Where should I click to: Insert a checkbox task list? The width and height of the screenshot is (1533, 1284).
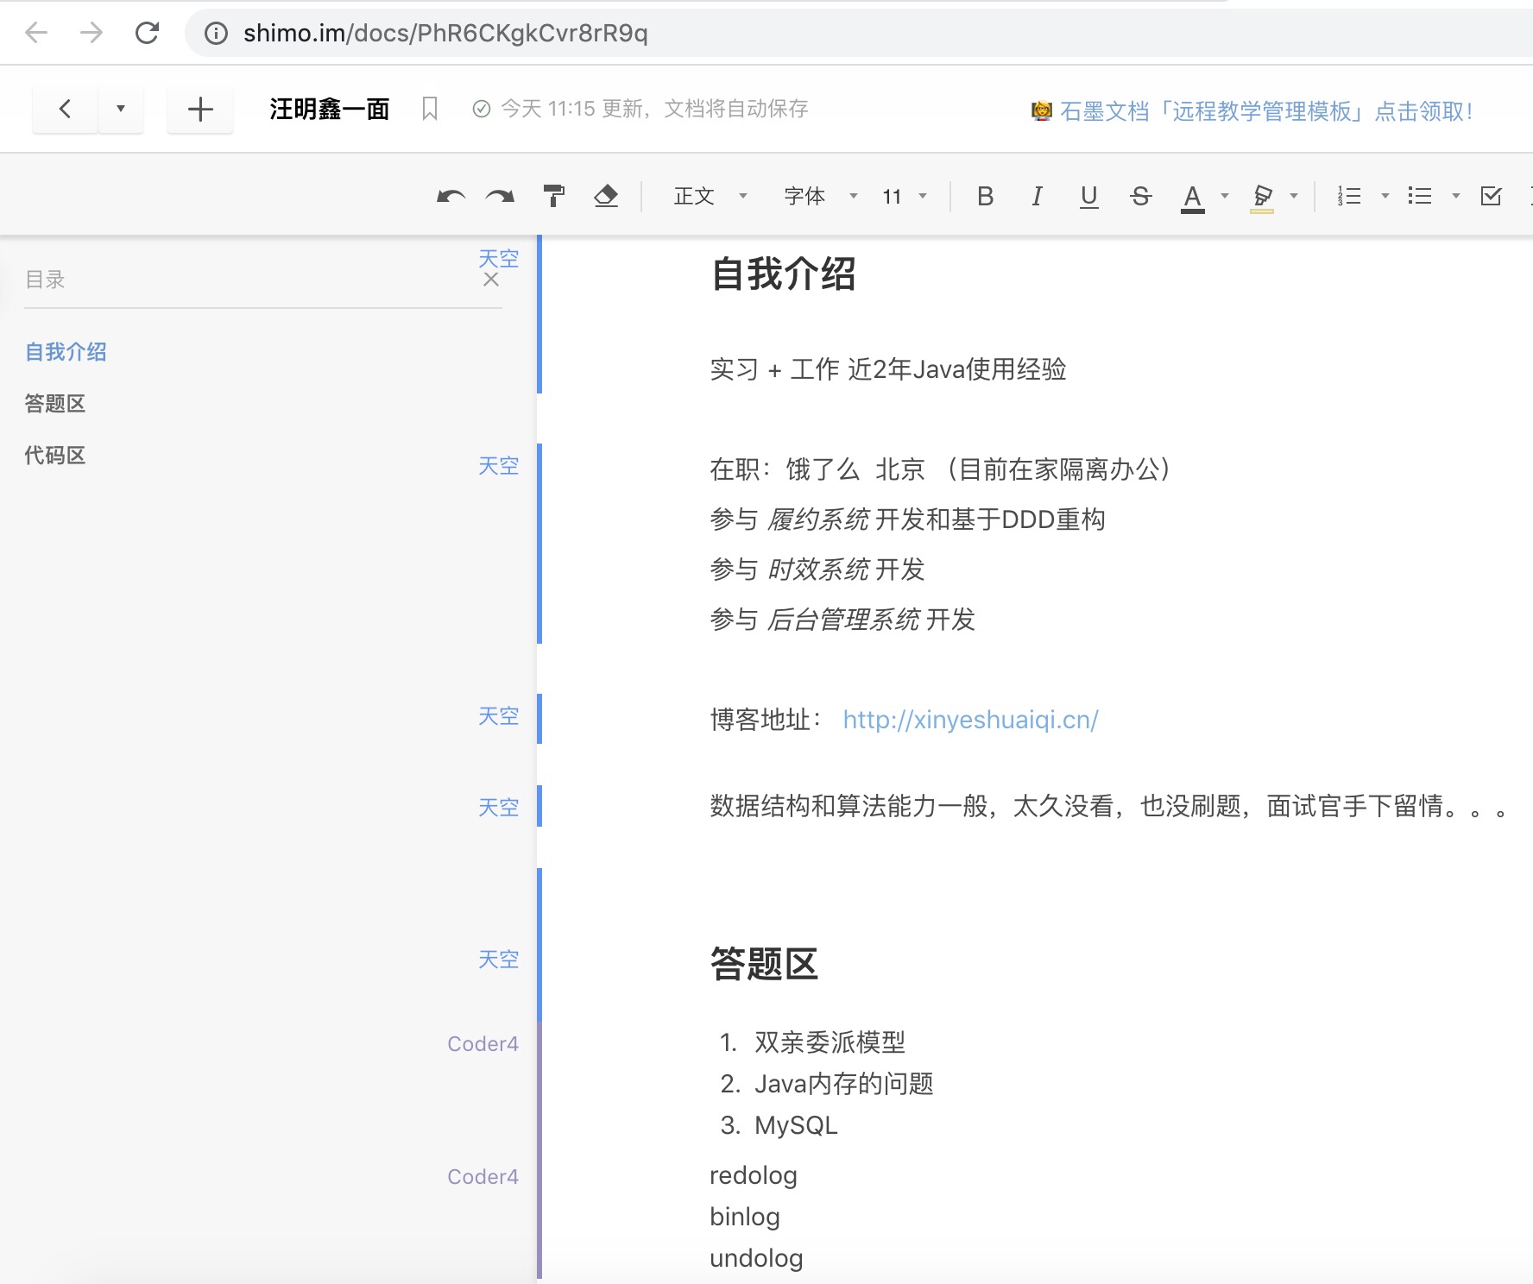[1491, 197]
